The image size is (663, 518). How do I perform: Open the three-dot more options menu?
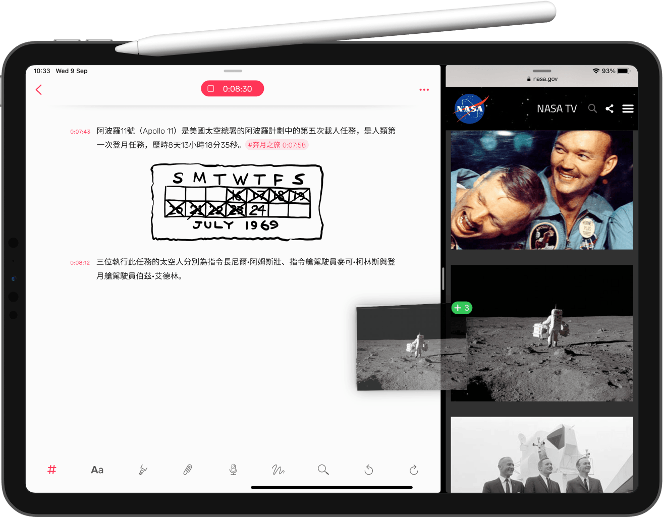424,90
